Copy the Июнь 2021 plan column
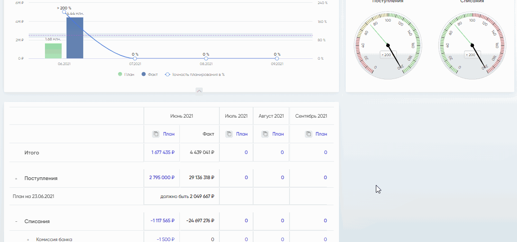The image size is (517, 242). (156, 134)
